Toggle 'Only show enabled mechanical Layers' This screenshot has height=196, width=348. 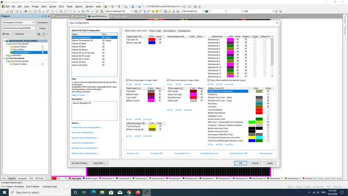209,80
